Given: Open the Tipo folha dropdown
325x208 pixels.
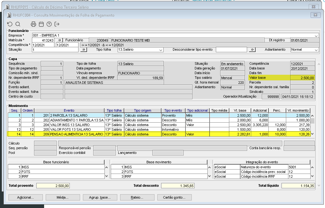Looking at the screenshot, I should pos(160,50).
